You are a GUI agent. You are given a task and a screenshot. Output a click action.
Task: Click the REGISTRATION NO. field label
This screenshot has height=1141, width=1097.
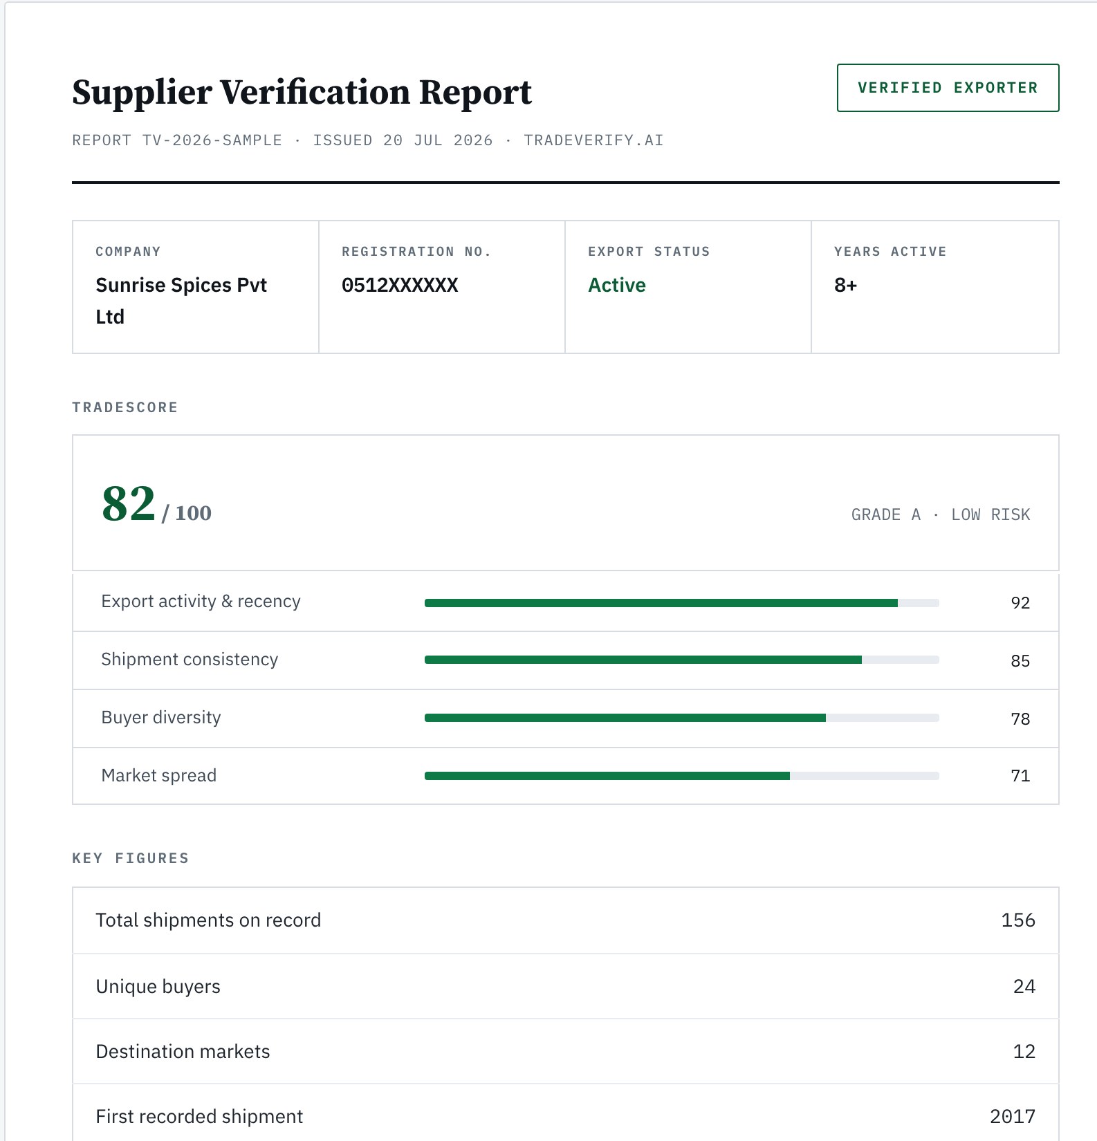[416, 252]
